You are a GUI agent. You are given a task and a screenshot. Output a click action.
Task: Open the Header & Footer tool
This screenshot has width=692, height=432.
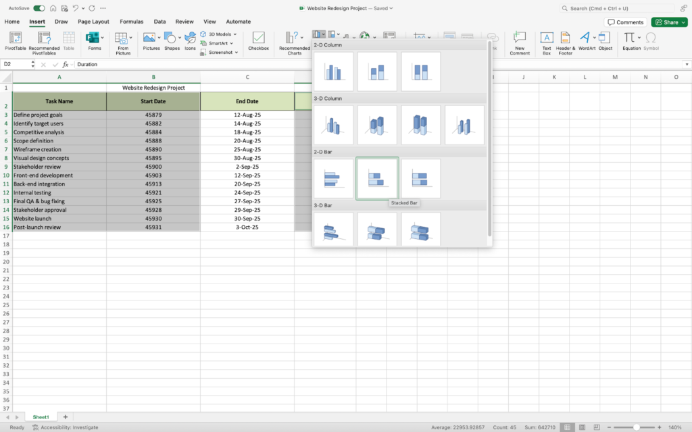[566, 40]
